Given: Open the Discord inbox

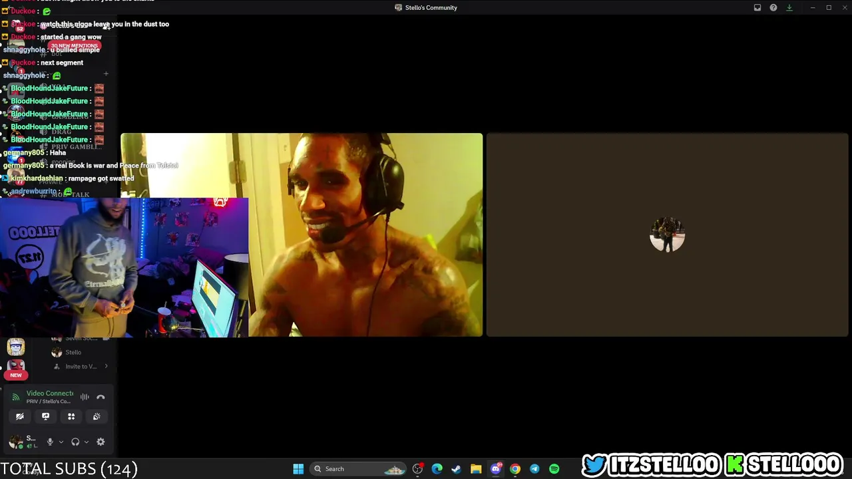Looking at the screenshot, I should [x=757, y=8].
